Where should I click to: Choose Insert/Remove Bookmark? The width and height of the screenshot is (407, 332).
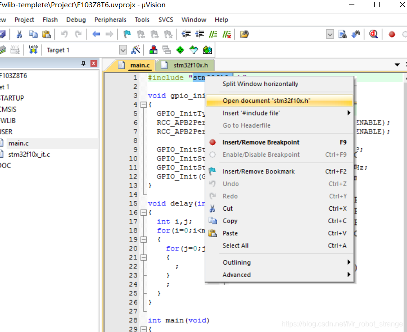(x=279, y=172)
